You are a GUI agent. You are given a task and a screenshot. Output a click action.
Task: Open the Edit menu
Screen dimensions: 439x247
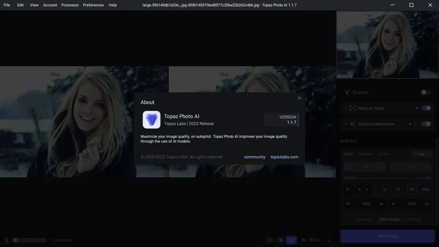pyautogui.click(x=21, y=5)
